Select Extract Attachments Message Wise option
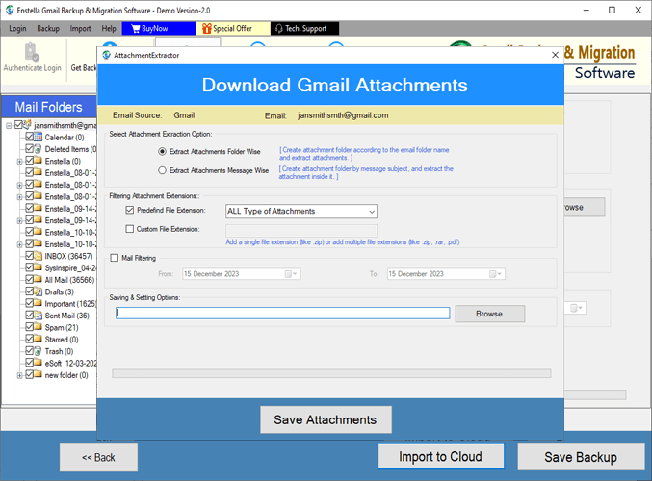Image resolution: width=652 pixels, height=481 pixels. pyautogui.click(x=162, y=170)
